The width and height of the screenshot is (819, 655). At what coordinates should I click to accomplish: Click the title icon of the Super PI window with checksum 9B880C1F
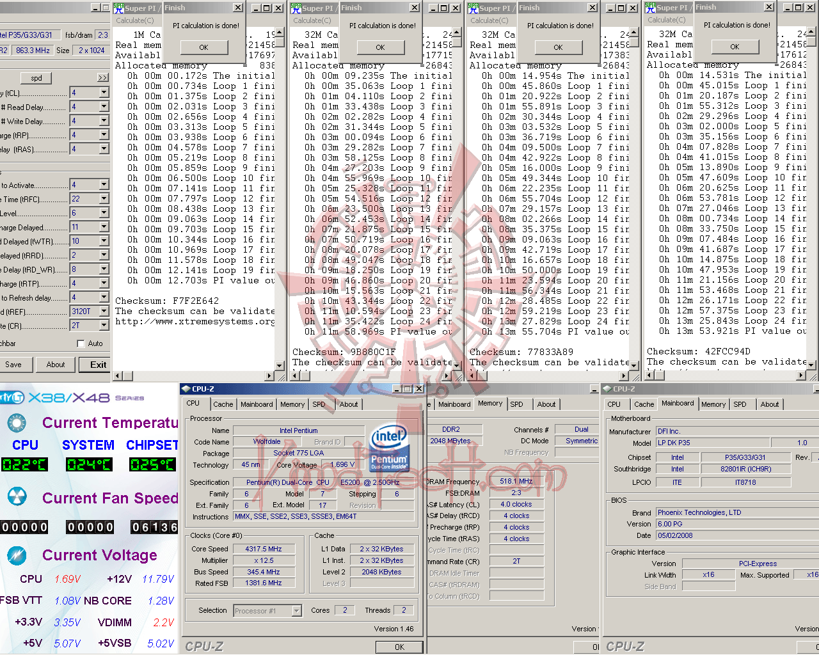click(x=296, y=8)
